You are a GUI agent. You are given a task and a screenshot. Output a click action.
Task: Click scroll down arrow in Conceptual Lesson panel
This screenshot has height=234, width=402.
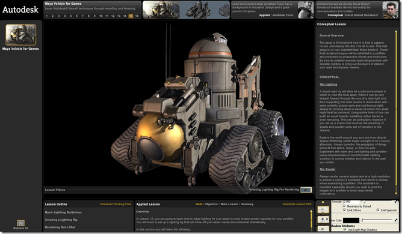(x=396, y=193)
